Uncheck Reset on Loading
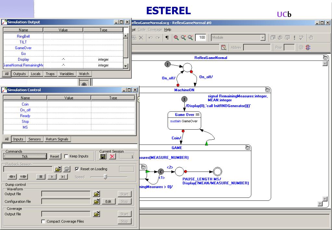Viewport: 332px width, 230px height. [77, 169]
